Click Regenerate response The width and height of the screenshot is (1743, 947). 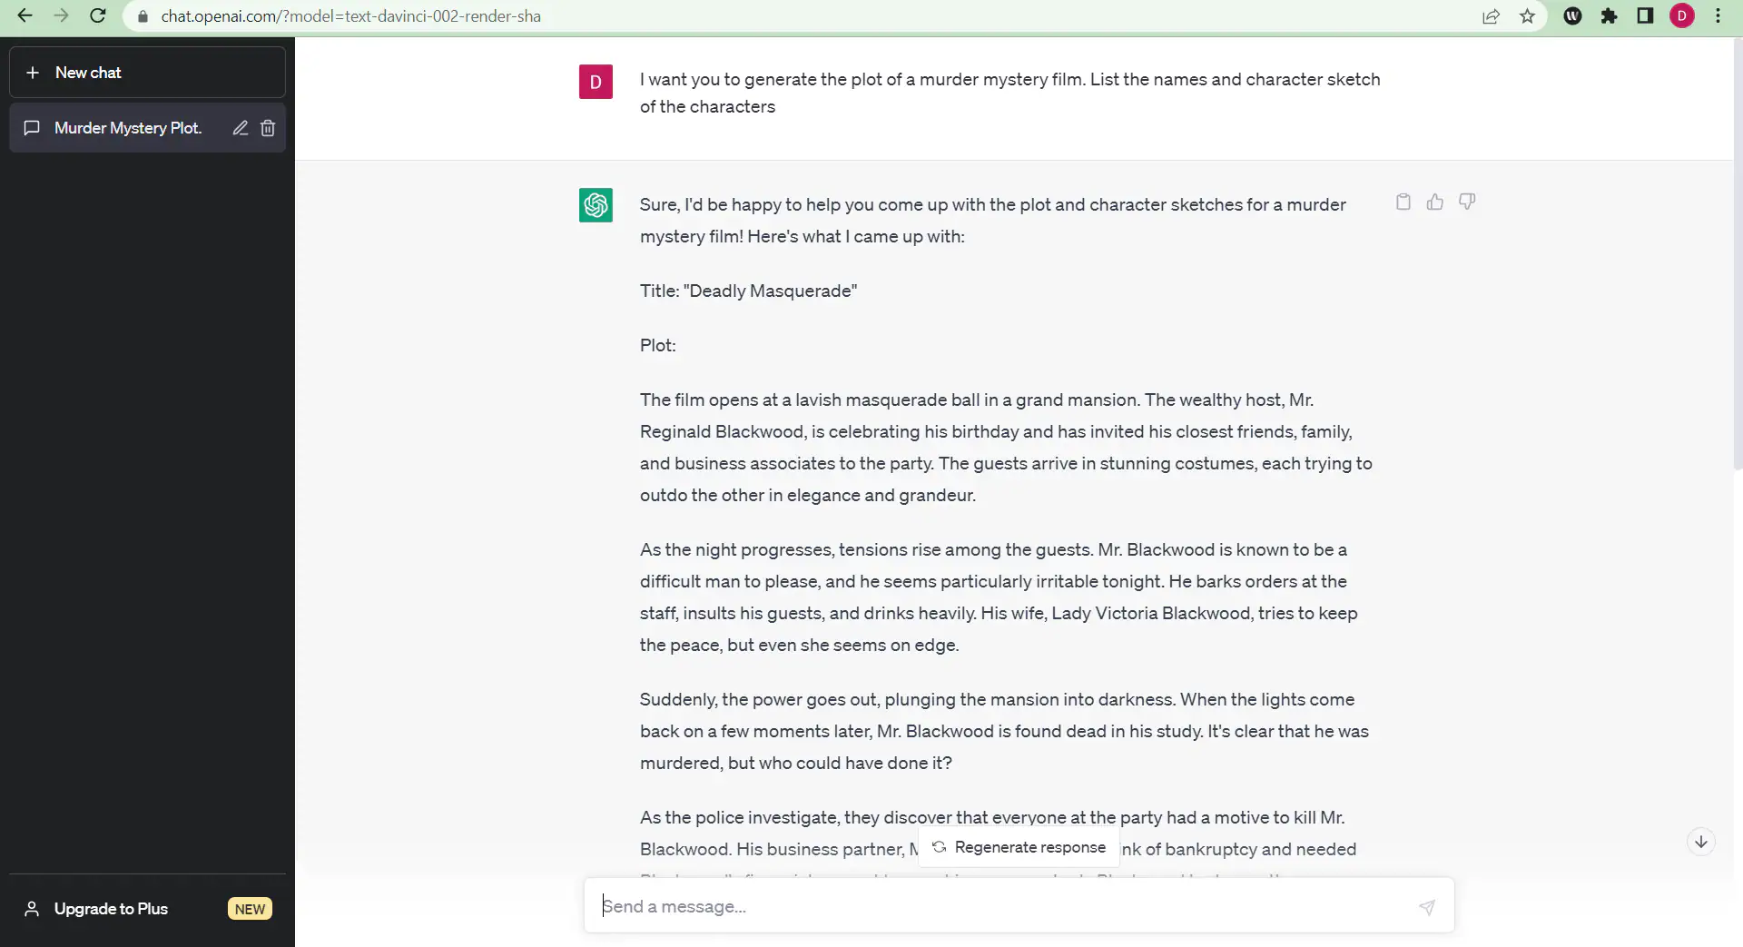(1019, 847)
